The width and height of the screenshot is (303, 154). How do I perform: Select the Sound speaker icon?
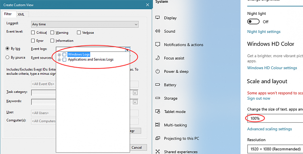point(158,31)
